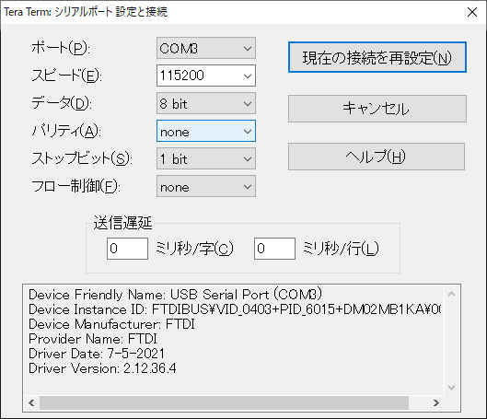
Task: Click the Device Instance ID text line
Action: (x=235, y=309)
